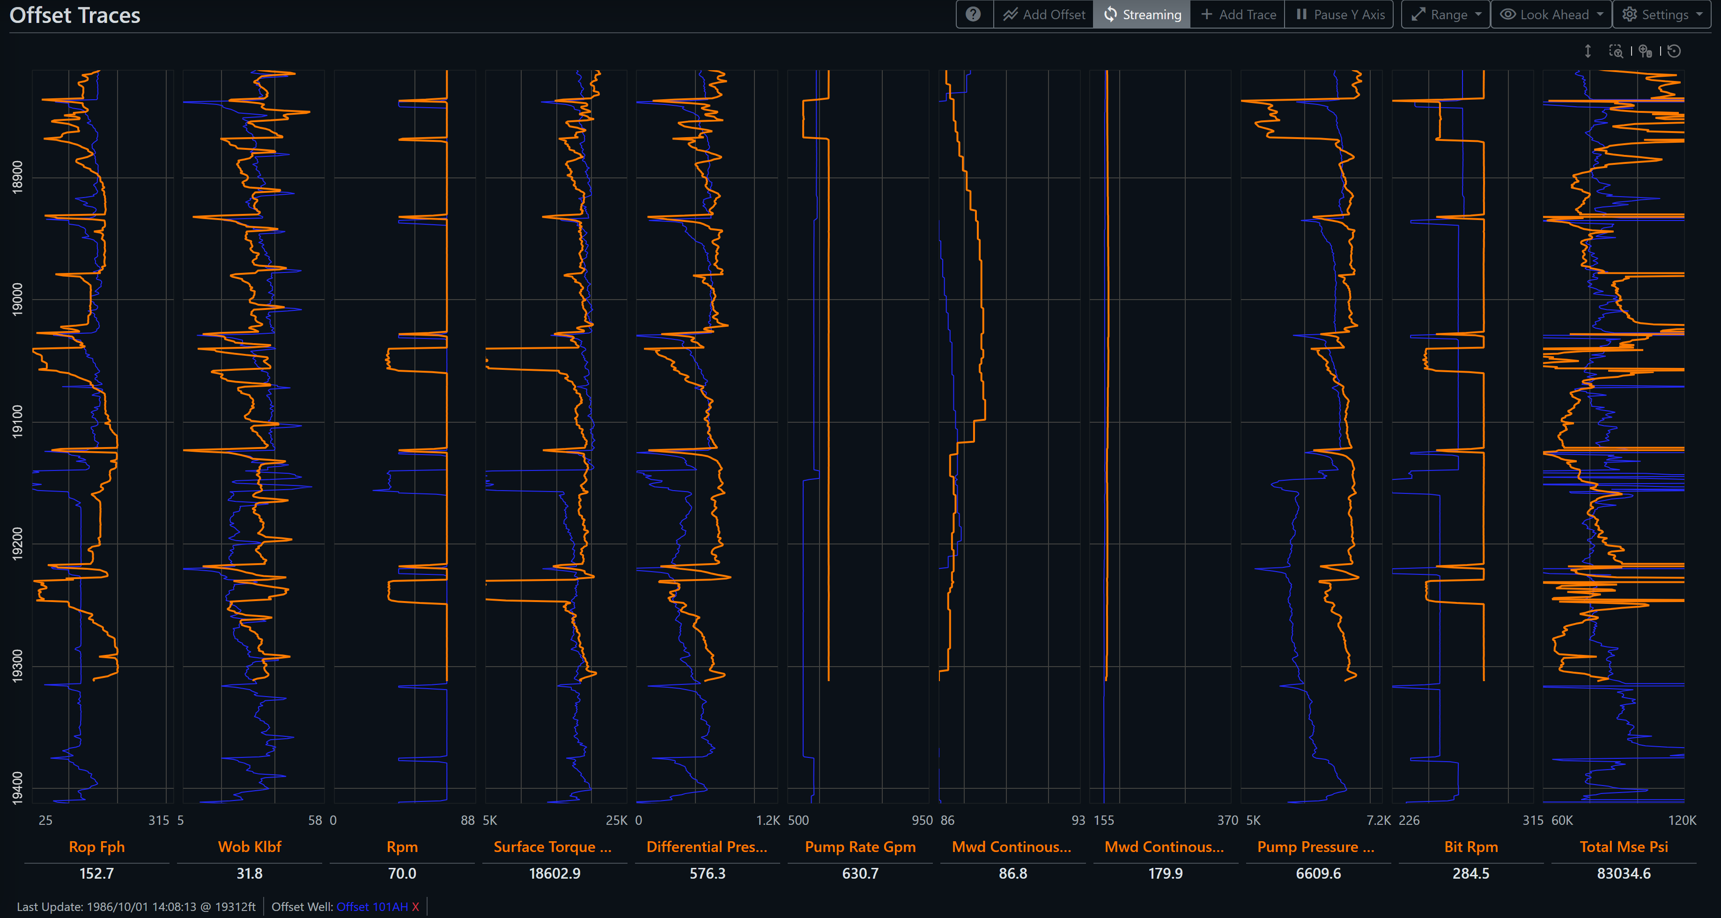Screen dimensions: 1721x918
Task: Click the Mwd maximum scale 370
Action: coord(1228,820)
